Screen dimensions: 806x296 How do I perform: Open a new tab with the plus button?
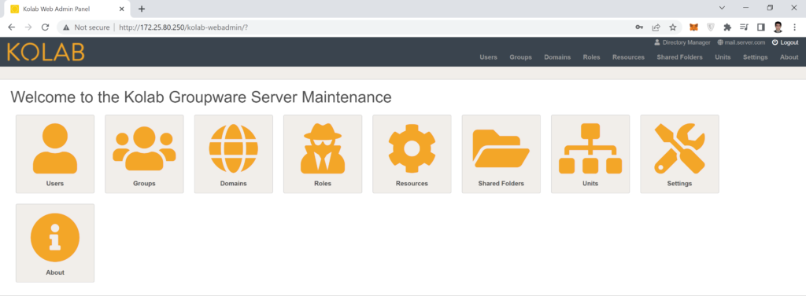142,9
